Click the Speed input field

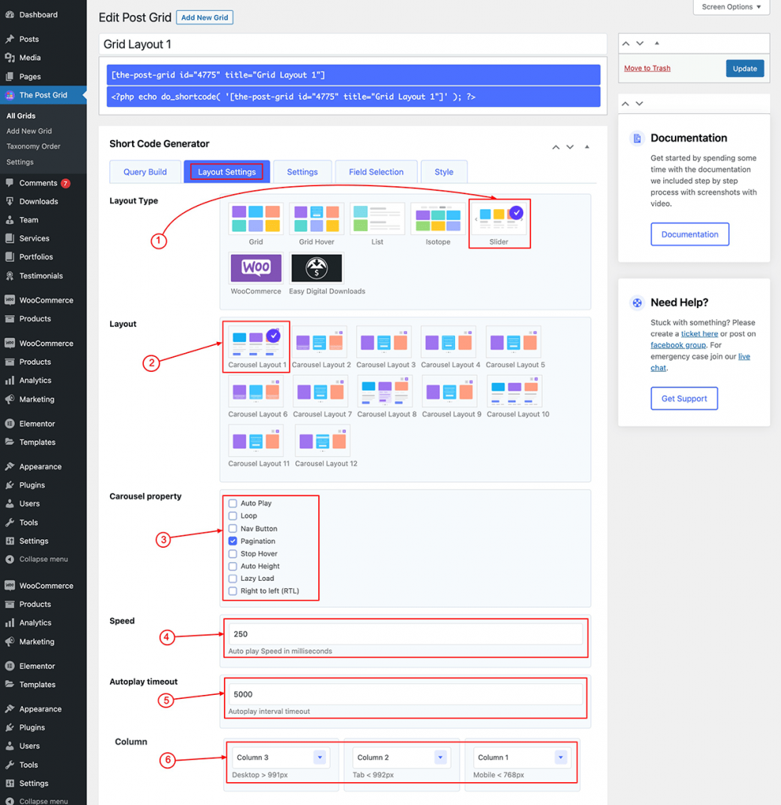tap(405, 634)
